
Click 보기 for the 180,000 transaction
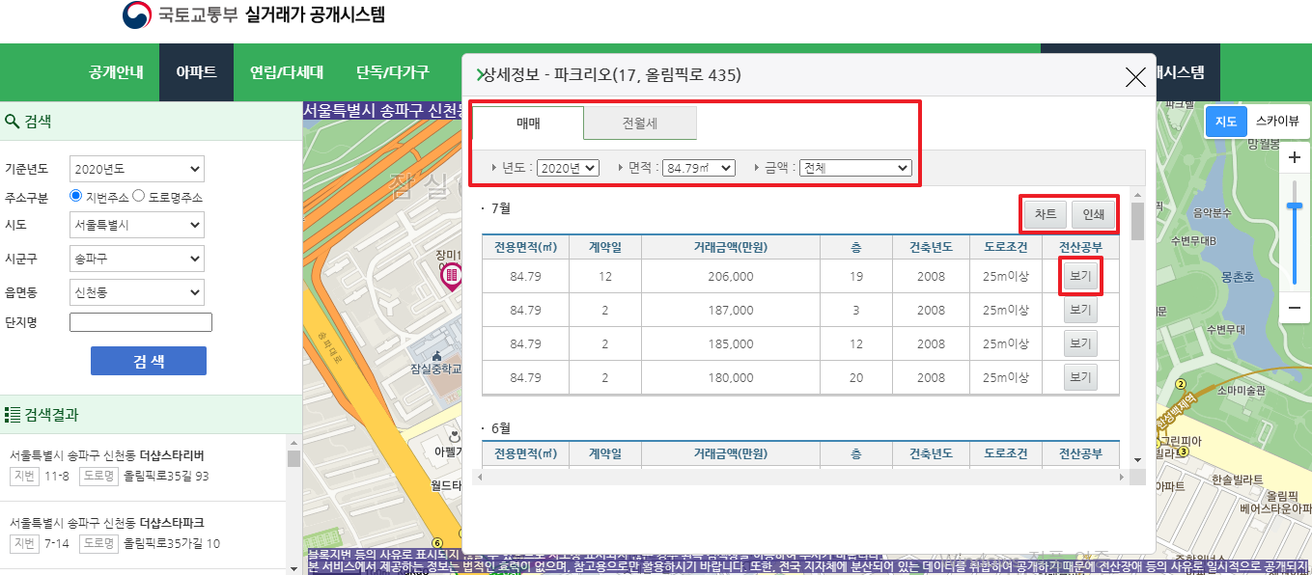1080,377
